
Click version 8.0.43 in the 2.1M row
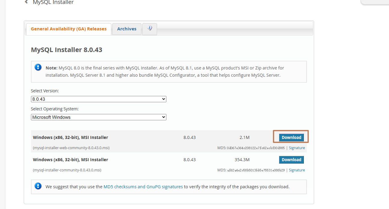190,137
